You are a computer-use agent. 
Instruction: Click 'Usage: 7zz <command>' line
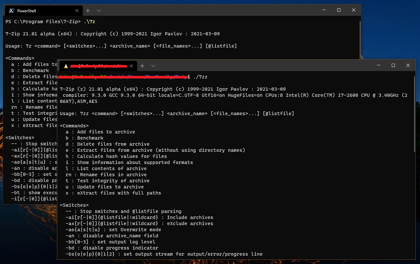(x=177, y=114)
